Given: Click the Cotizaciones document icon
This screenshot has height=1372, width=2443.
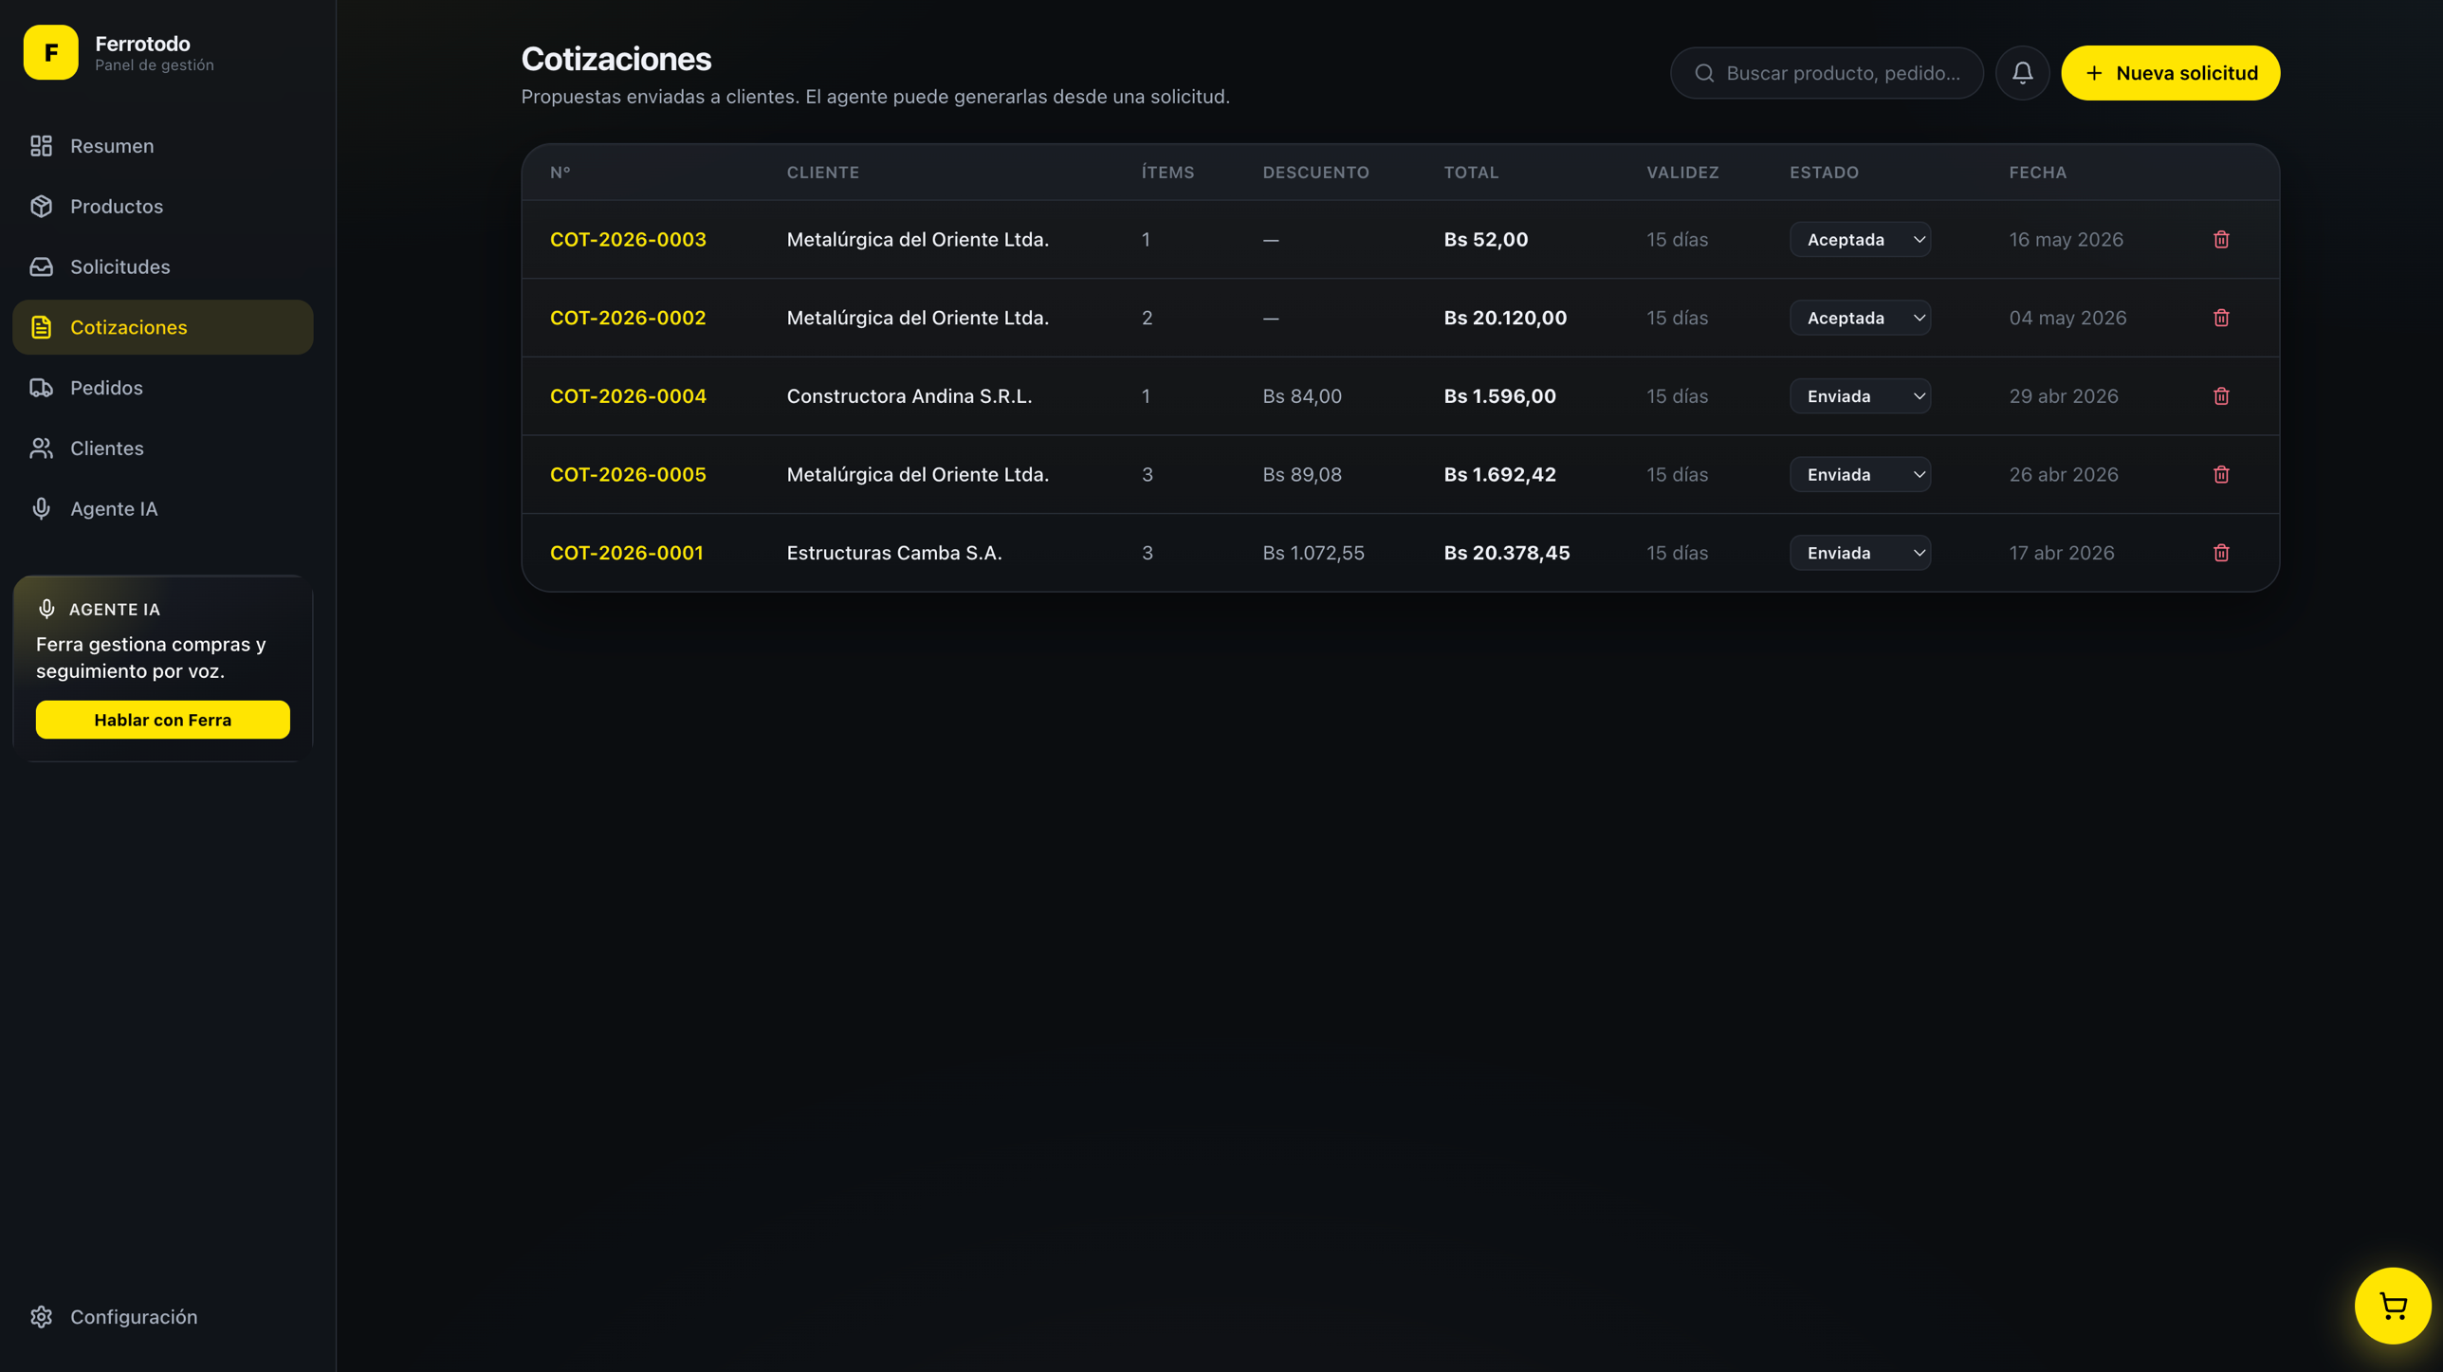Looking at the screenshot, I should point(41,328).
